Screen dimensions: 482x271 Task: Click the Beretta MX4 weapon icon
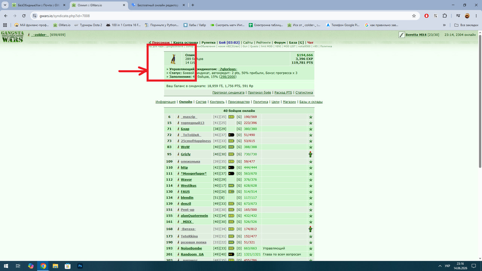[402, 35]
